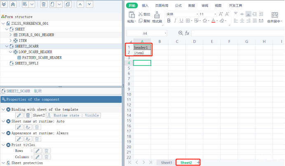
Task: Open the 数据 ribbon tab
Action: tap(192, 6)
